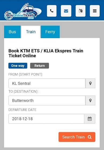Switch to the Ferry tab
The width and height of the screenshot is (104, 150).
(x=50, y=32)
